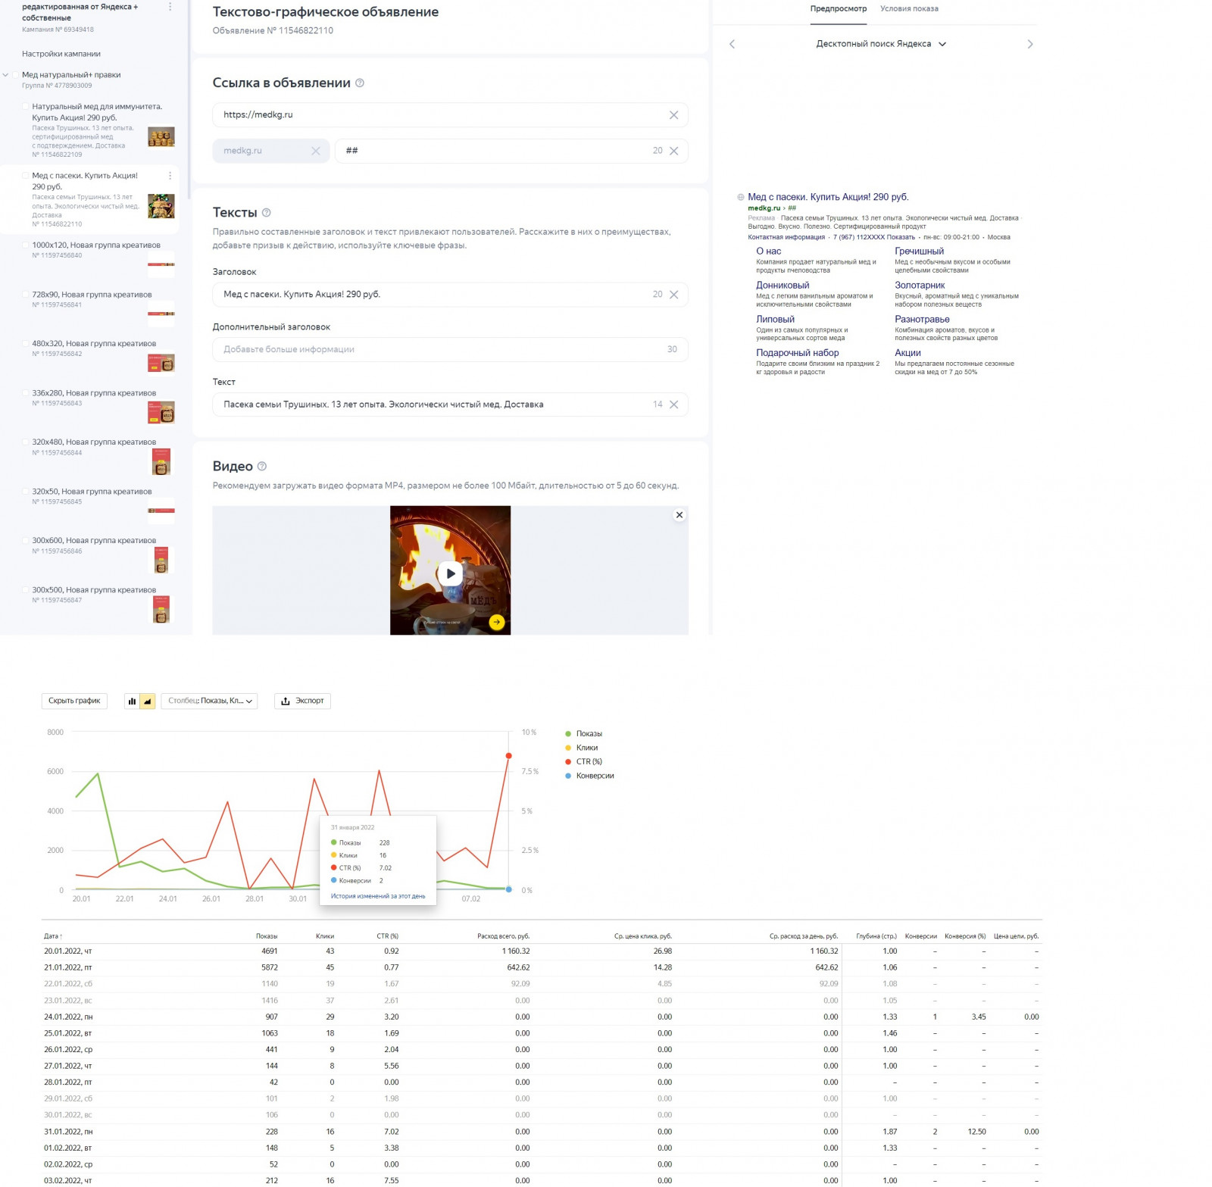Go to previous preview format arrow
1212x1187 pixels.
[x=732, y=44]
